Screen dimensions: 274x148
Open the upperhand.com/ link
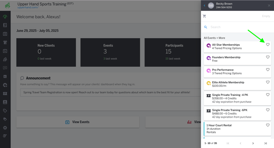[x=28, y=8]
